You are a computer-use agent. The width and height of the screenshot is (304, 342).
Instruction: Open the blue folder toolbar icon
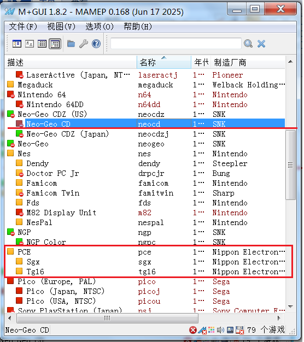[71, 44]
